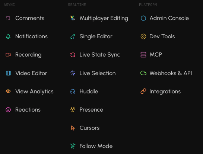Screen dimensions: 203x154
Task: Click the Admin Console hexagon icon
Action: [143, 18]
